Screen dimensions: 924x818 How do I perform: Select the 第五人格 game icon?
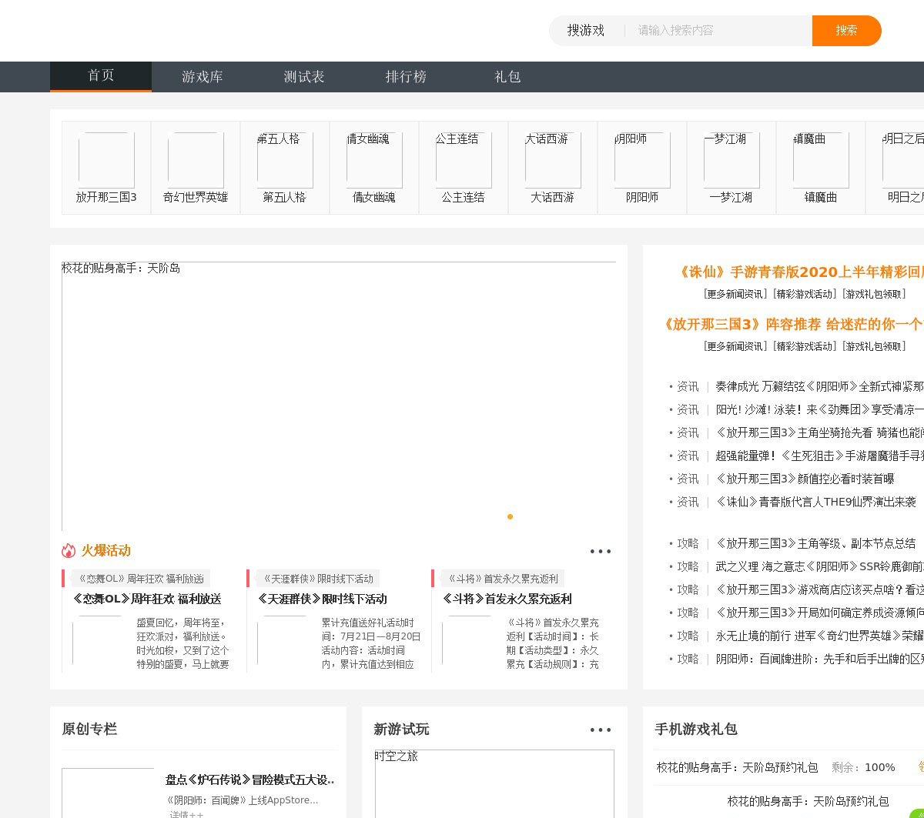coord(285,160)
